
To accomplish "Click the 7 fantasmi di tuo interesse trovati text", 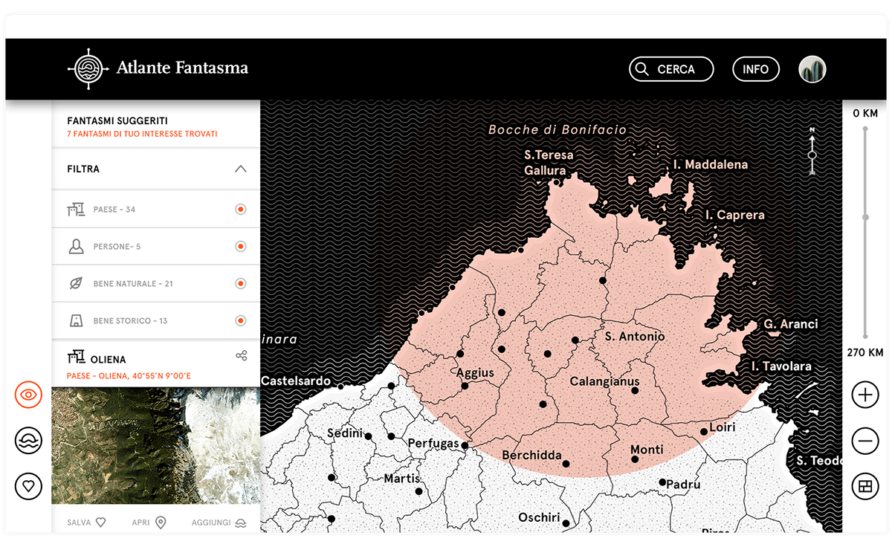I will [142, 135].
